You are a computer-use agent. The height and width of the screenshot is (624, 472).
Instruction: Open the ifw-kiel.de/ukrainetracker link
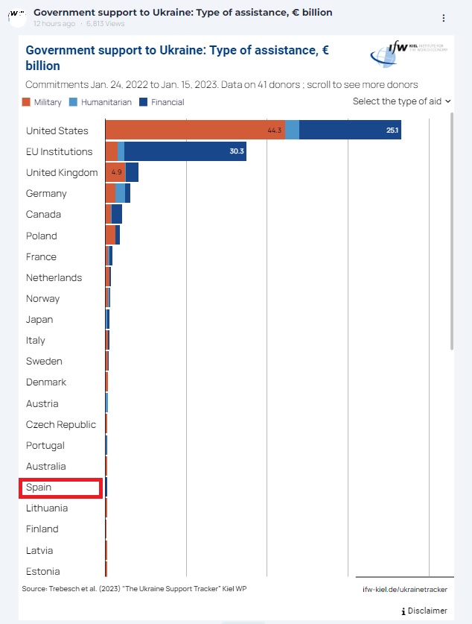click(x=405, y=589)
